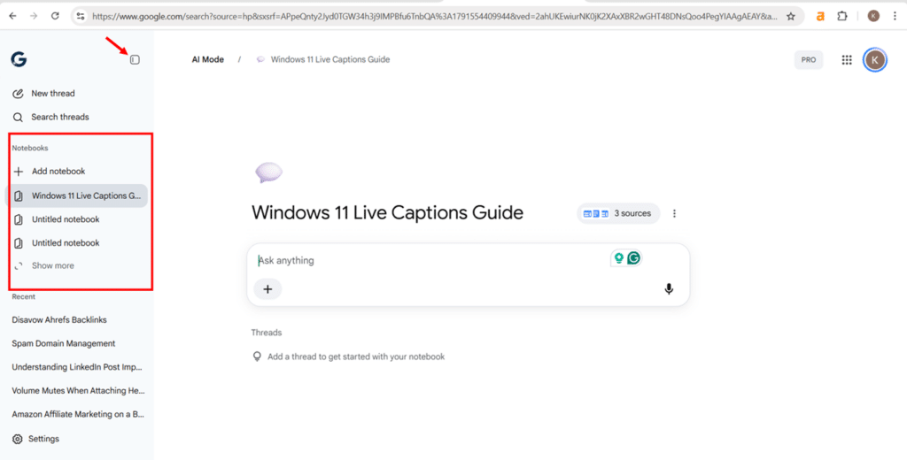The height and width of the screenshot is (460, 907).
Task: Open Understanding LinkedIn Post thread
Action: 77,367
